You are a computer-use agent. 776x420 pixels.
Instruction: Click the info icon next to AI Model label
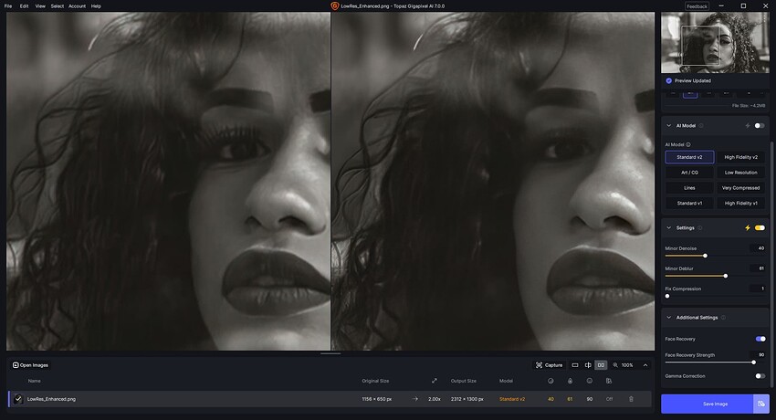[688, 144]
